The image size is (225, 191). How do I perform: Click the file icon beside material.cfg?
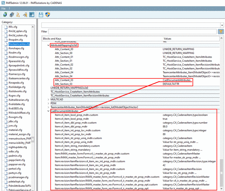[x=6, y=130]
